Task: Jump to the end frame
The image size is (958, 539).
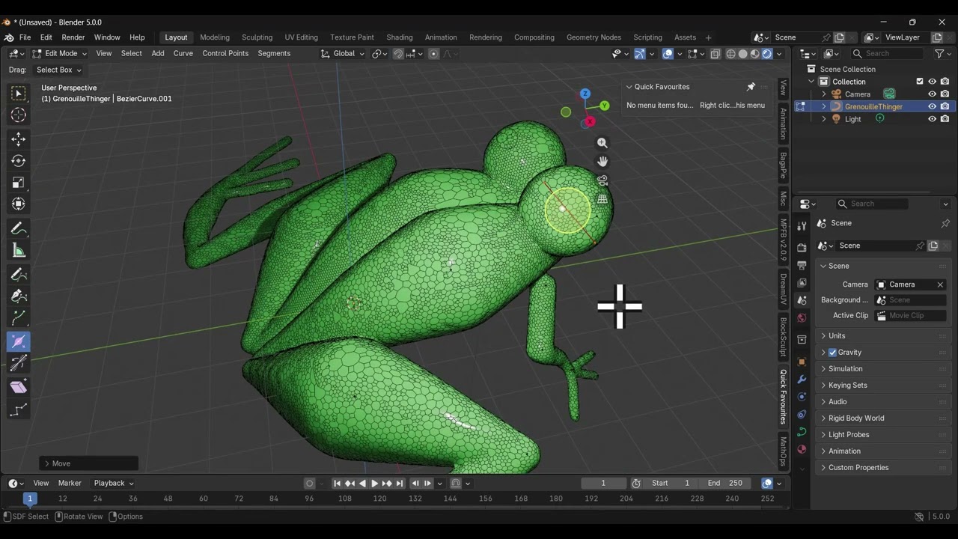Action: pyautogui.click(x=400, y=484)
